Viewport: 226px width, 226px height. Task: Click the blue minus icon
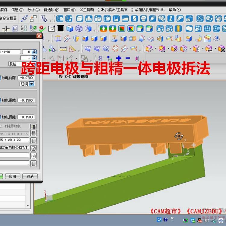pos(128,58)
